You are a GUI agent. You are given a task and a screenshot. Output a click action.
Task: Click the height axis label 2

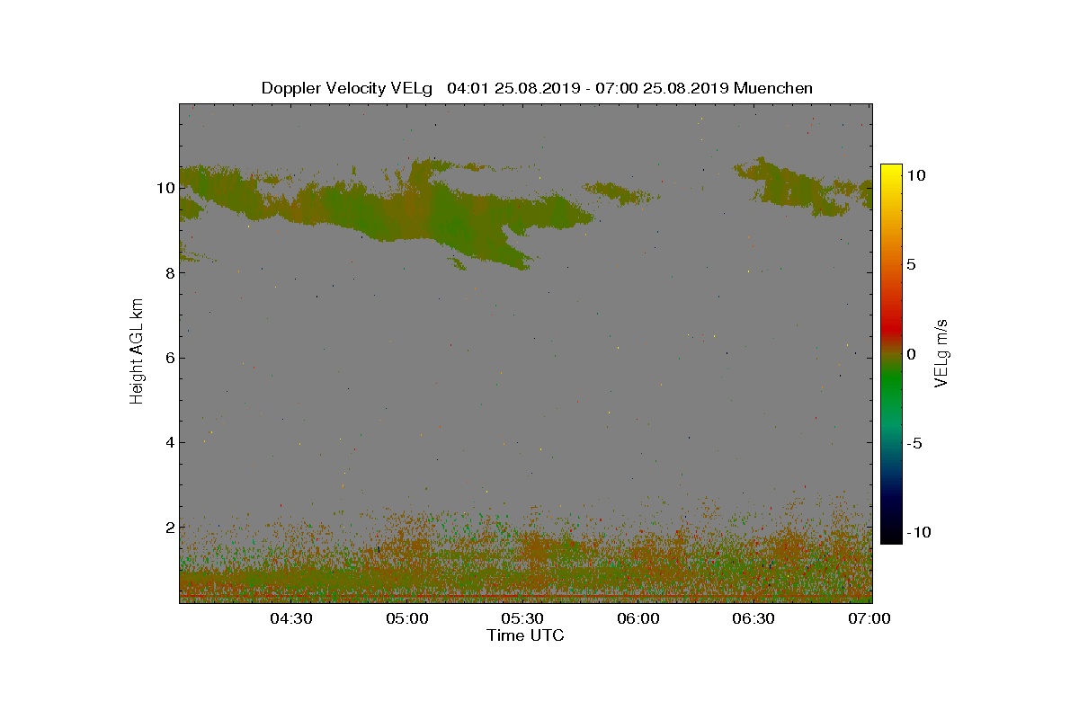click(168, 527)
